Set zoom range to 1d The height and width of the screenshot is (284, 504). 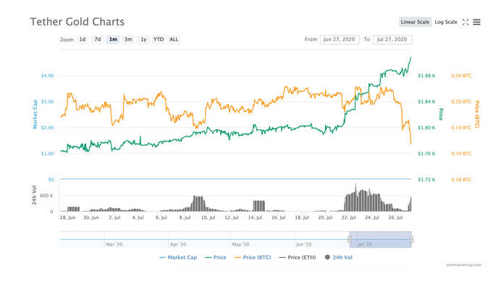coord(83,40)
